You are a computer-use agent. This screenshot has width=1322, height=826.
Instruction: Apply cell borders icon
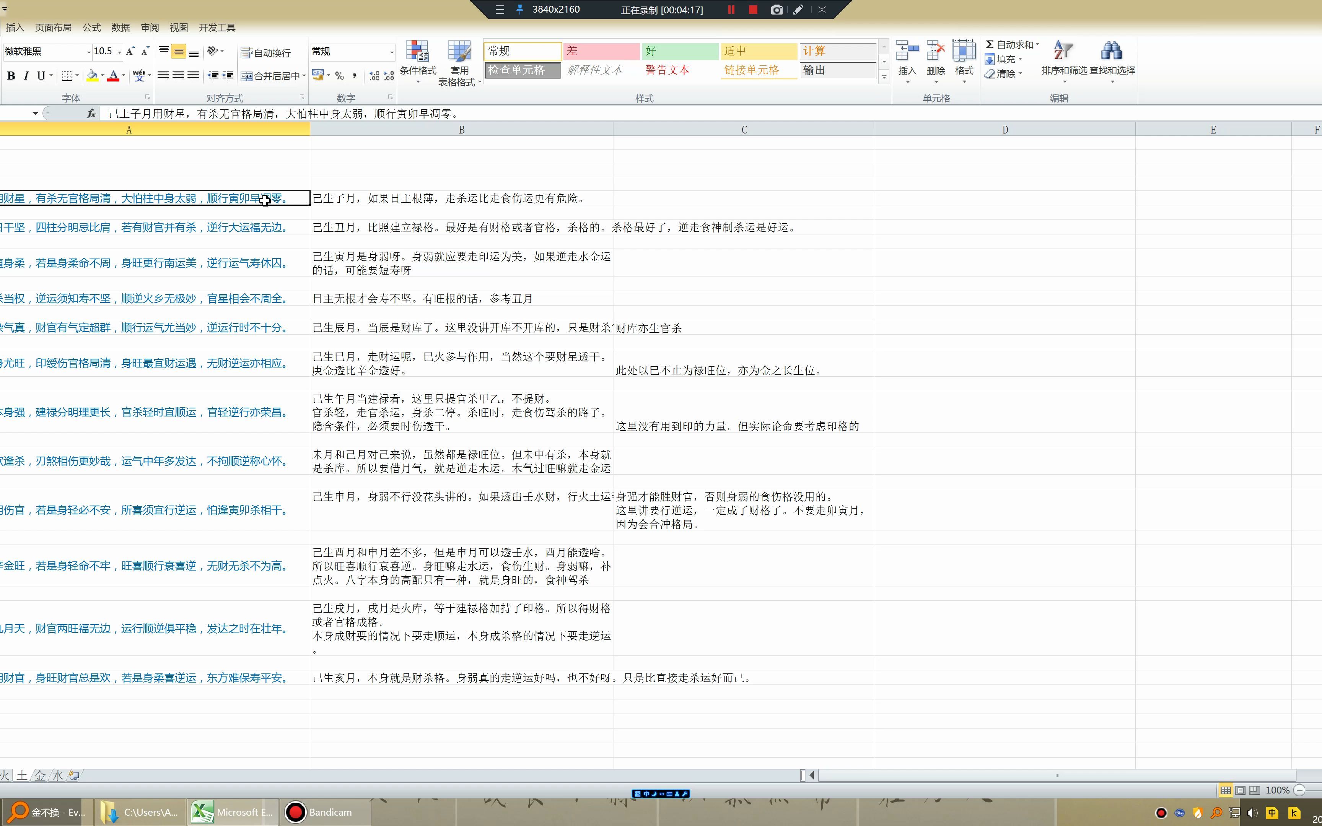coord(67,76)
